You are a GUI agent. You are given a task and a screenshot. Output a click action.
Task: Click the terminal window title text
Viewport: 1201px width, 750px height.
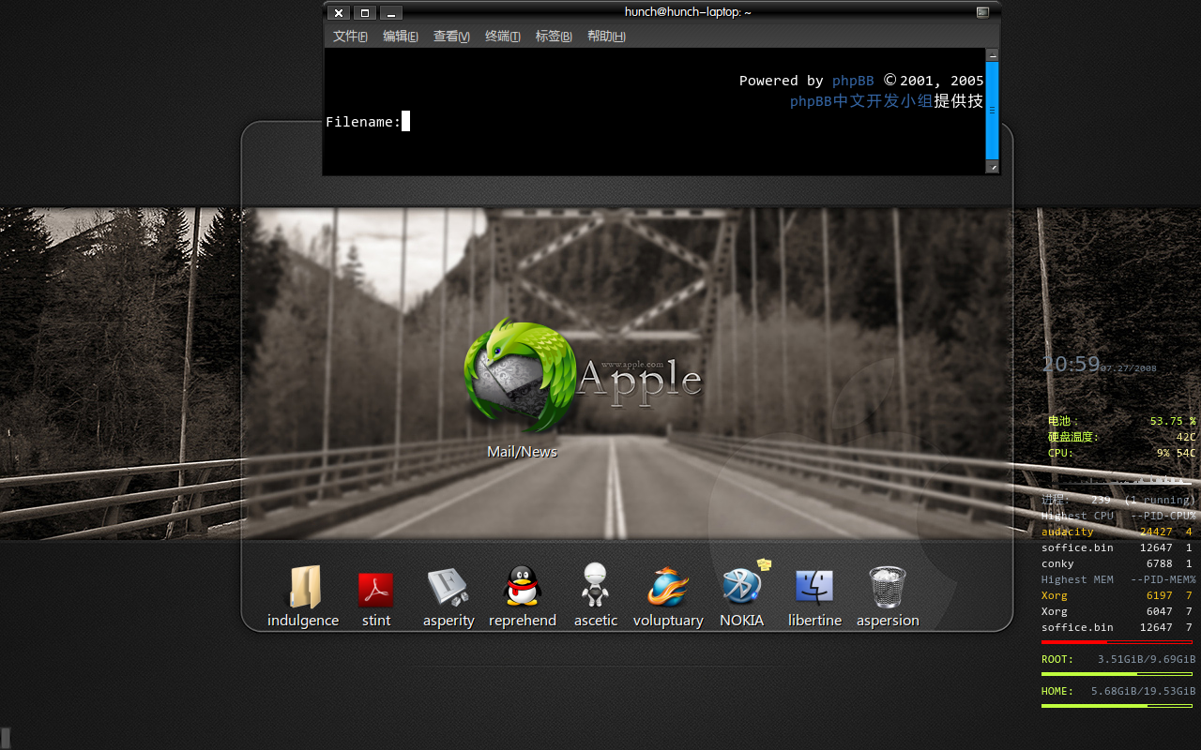tap(688, 12)
